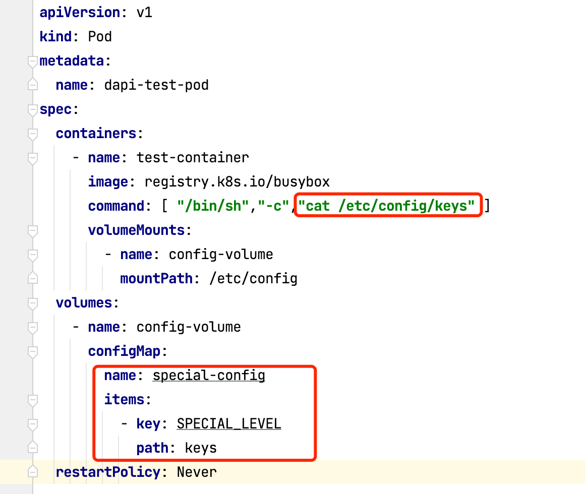585x494 pixels.
Task: Click the configMap key
Action: (124, 351)
